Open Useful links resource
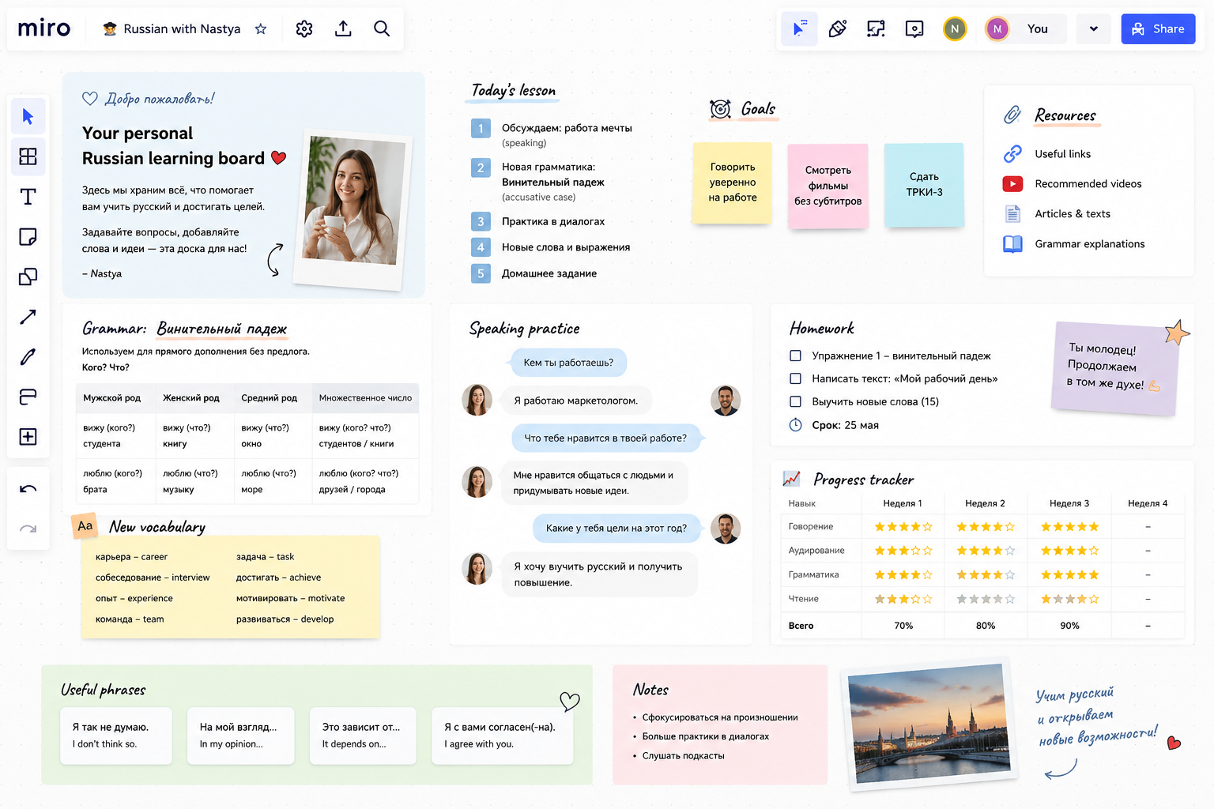The image size is (1214, 809). (1062, 154)
